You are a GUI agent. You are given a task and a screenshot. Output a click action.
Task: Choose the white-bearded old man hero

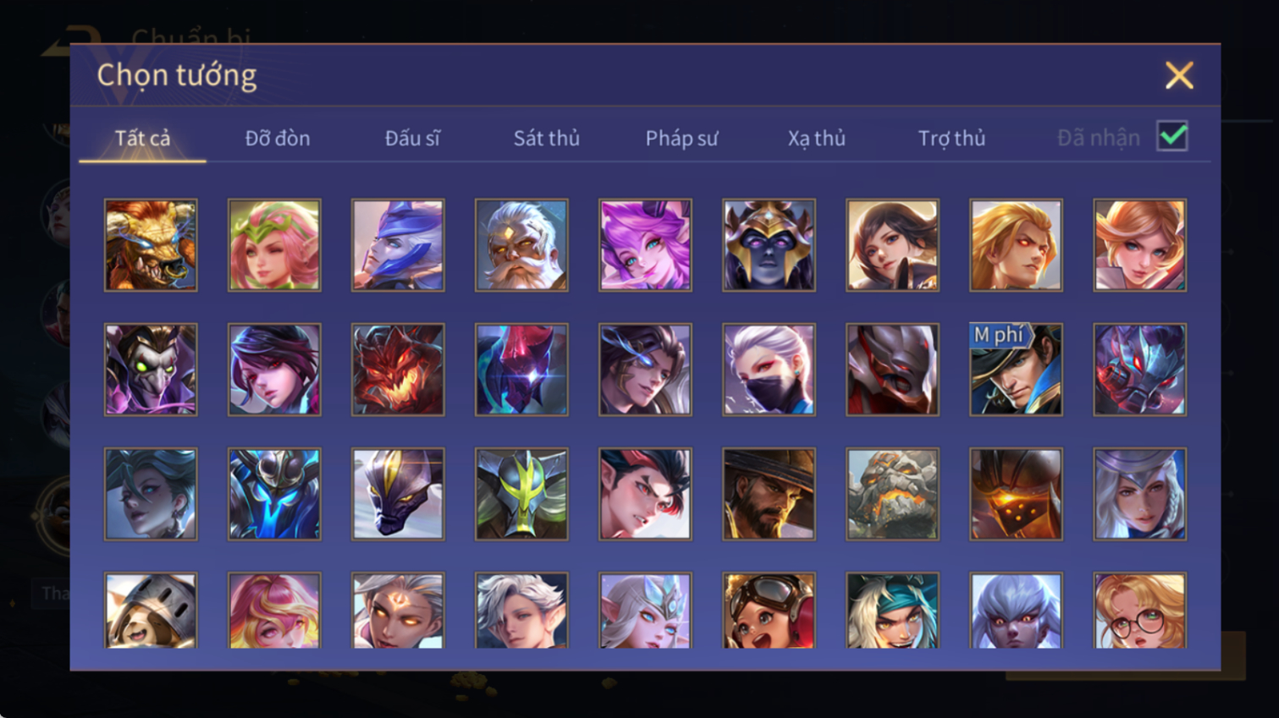(x=521, y=245)
